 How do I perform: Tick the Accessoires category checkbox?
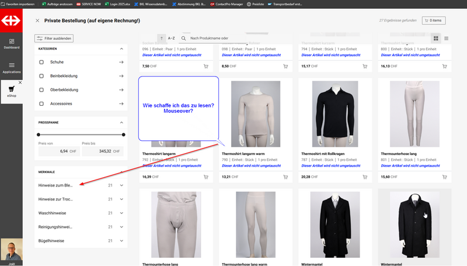pyautogui.click(x=41, y=104)
